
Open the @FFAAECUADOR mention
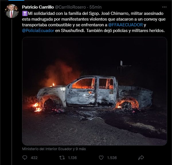[x=126, y=25]
